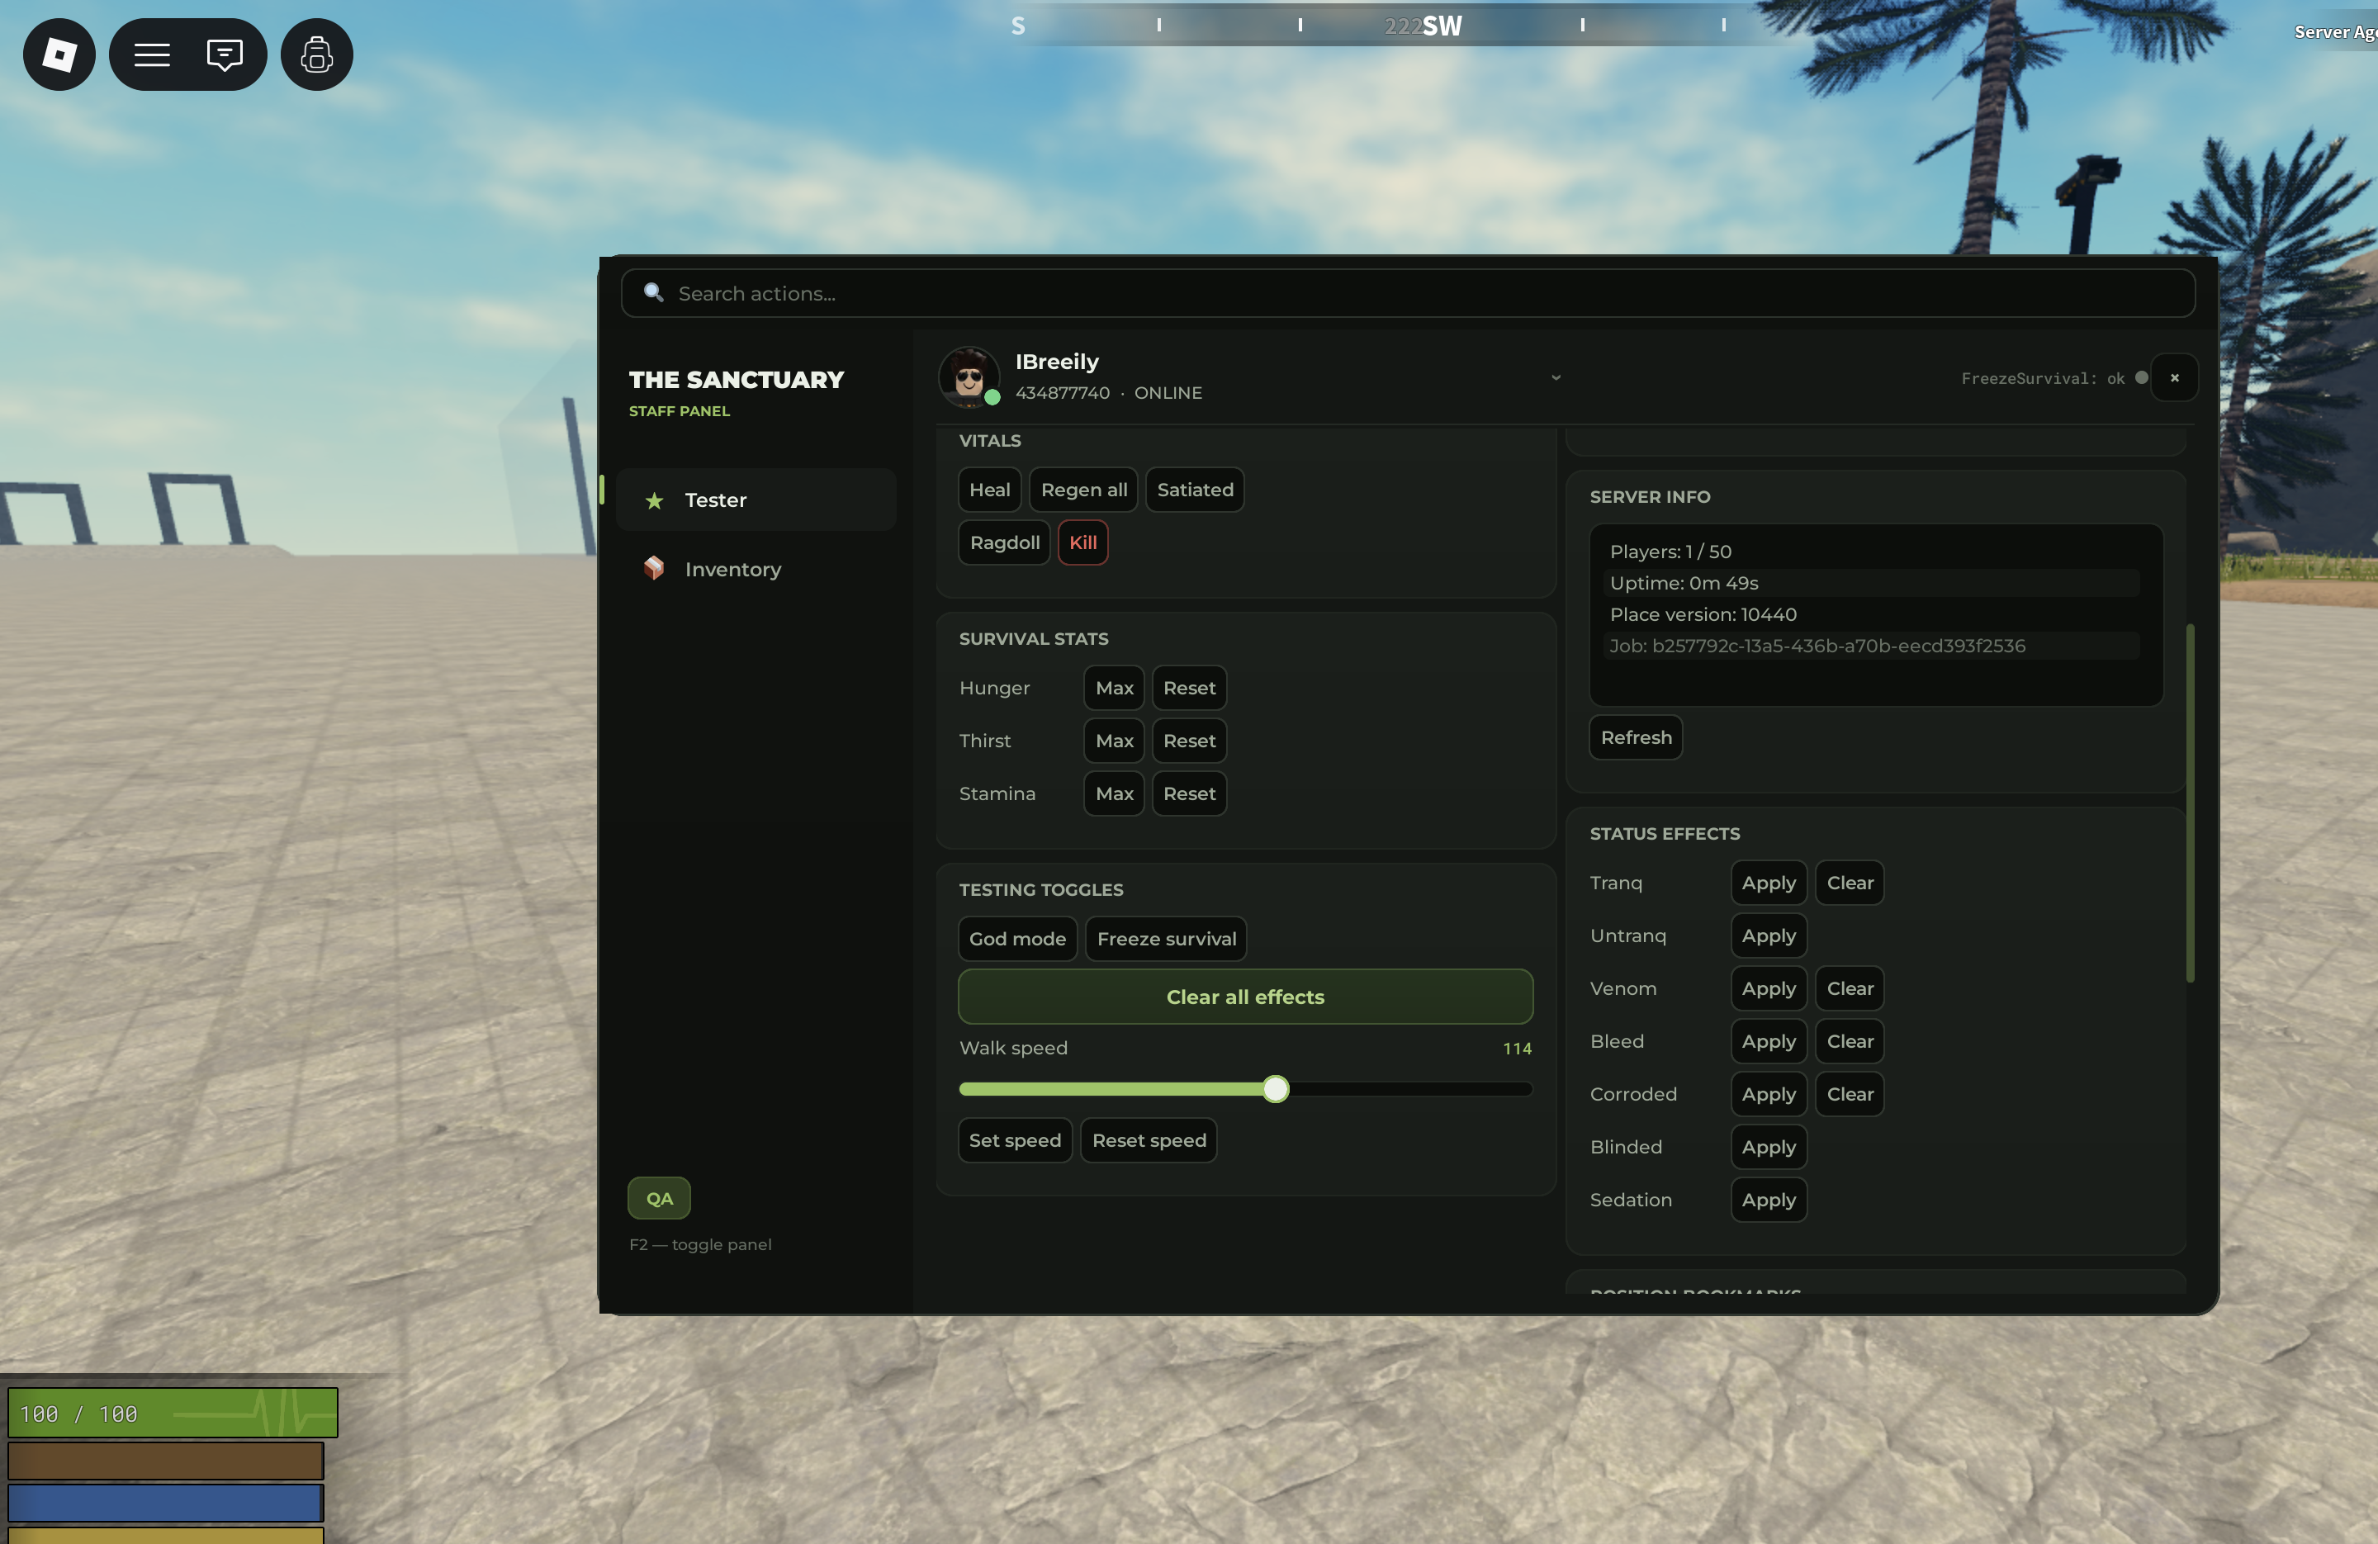This screenshot has width=2378, height=1544.
Task: Clear the Bleed status effect
Action: tap(1850, 1041)
